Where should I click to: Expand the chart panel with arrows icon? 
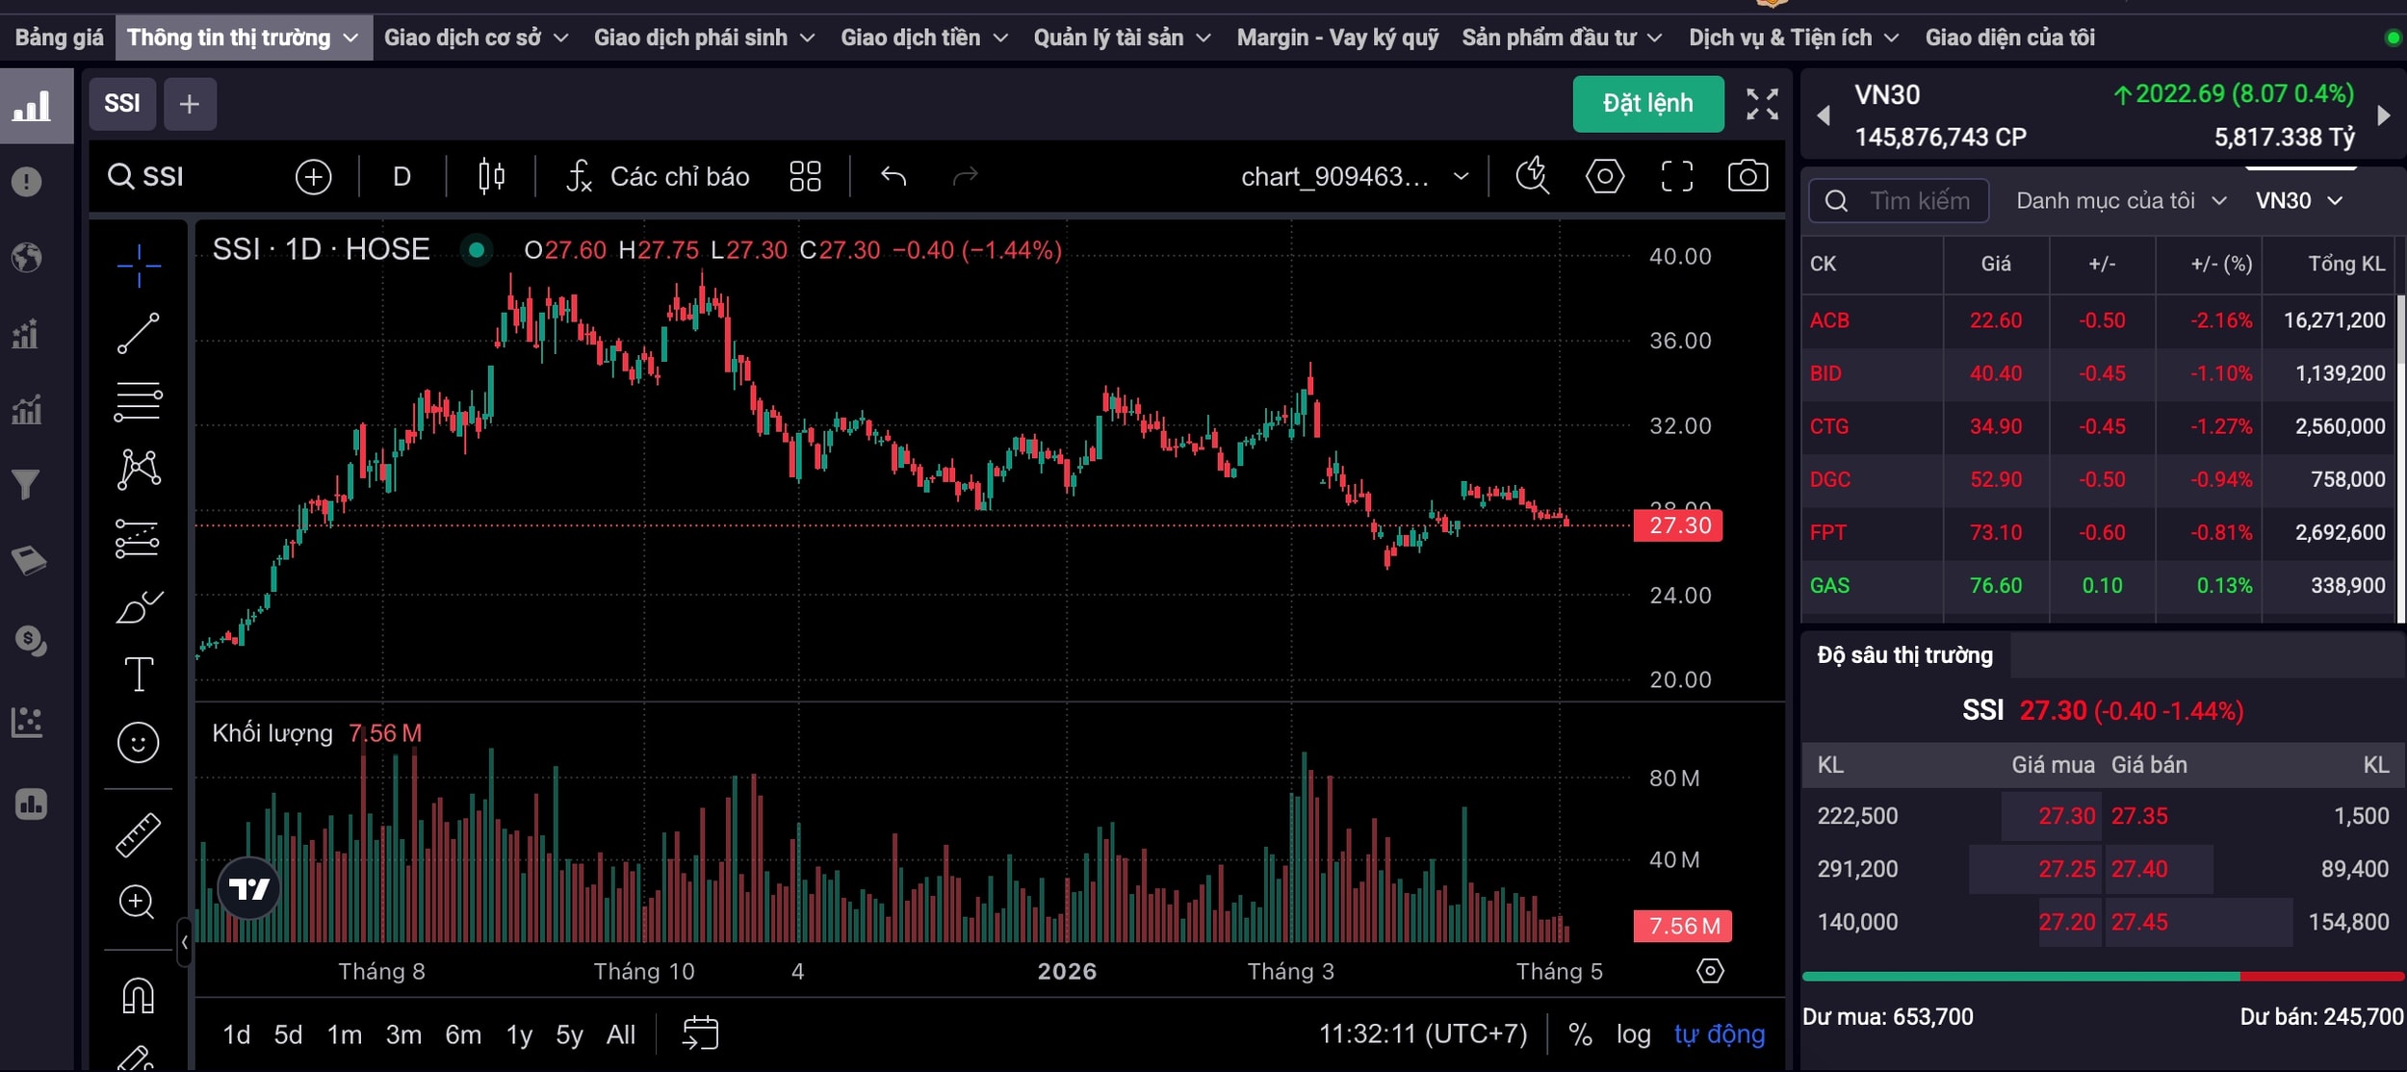[x=1762, y=104]
